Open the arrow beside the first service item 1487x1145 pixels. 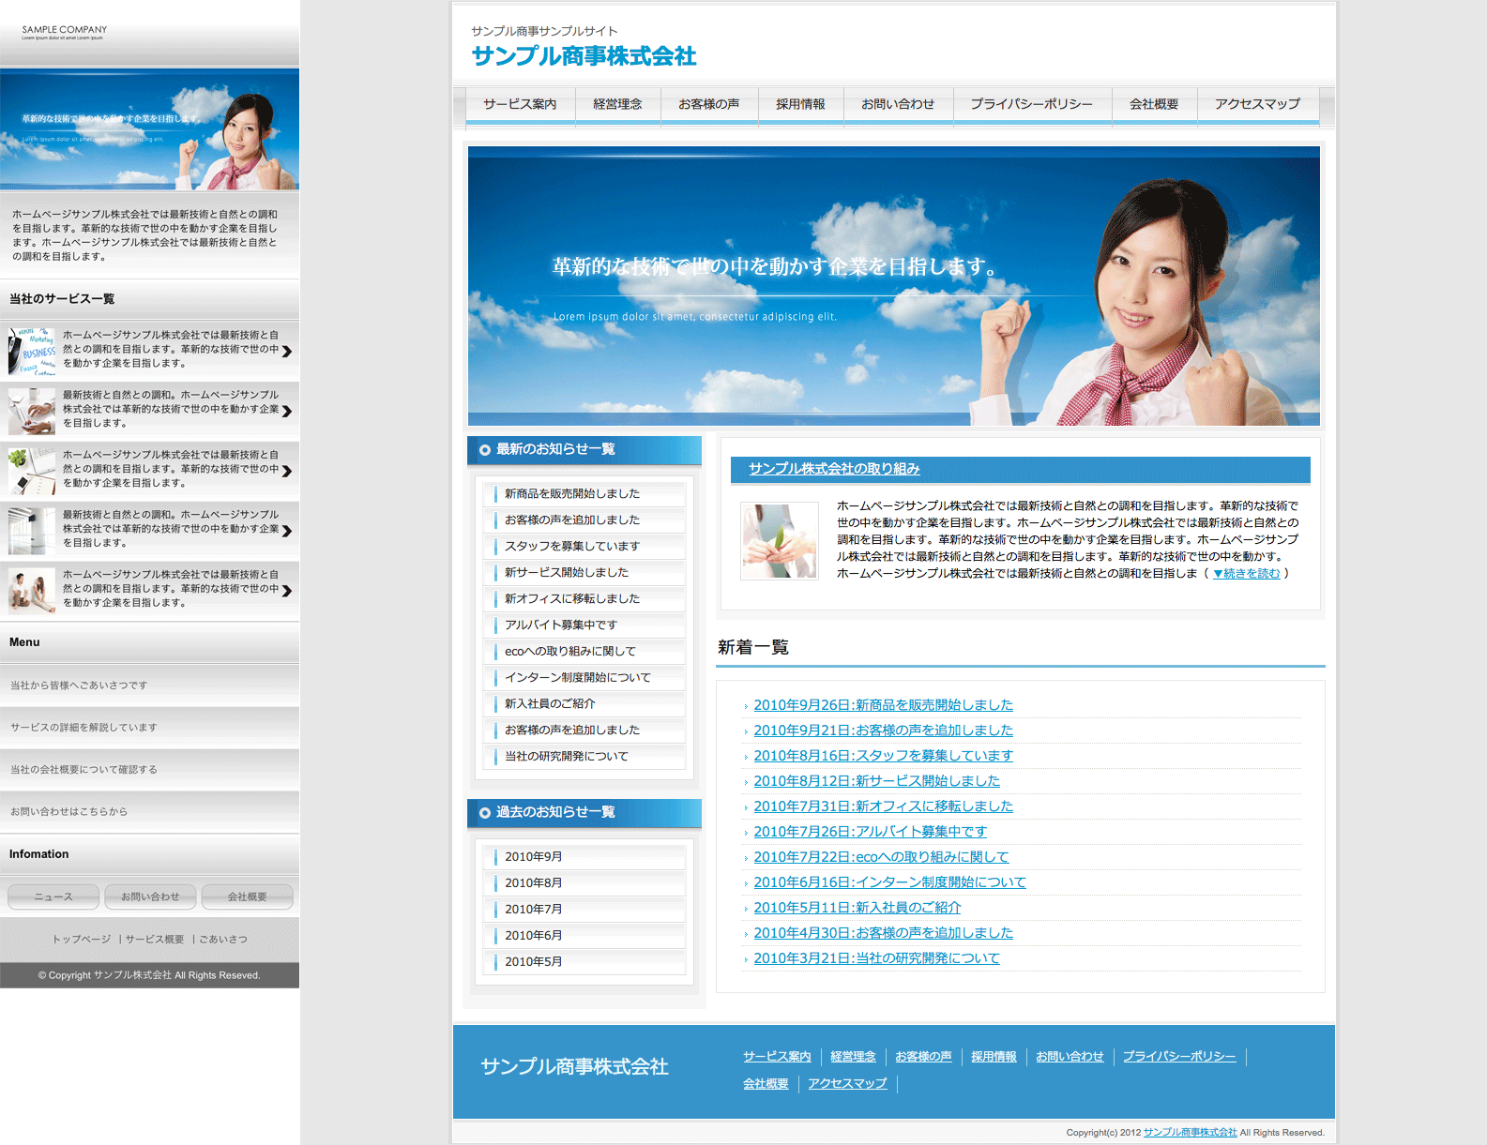point(287,351)
